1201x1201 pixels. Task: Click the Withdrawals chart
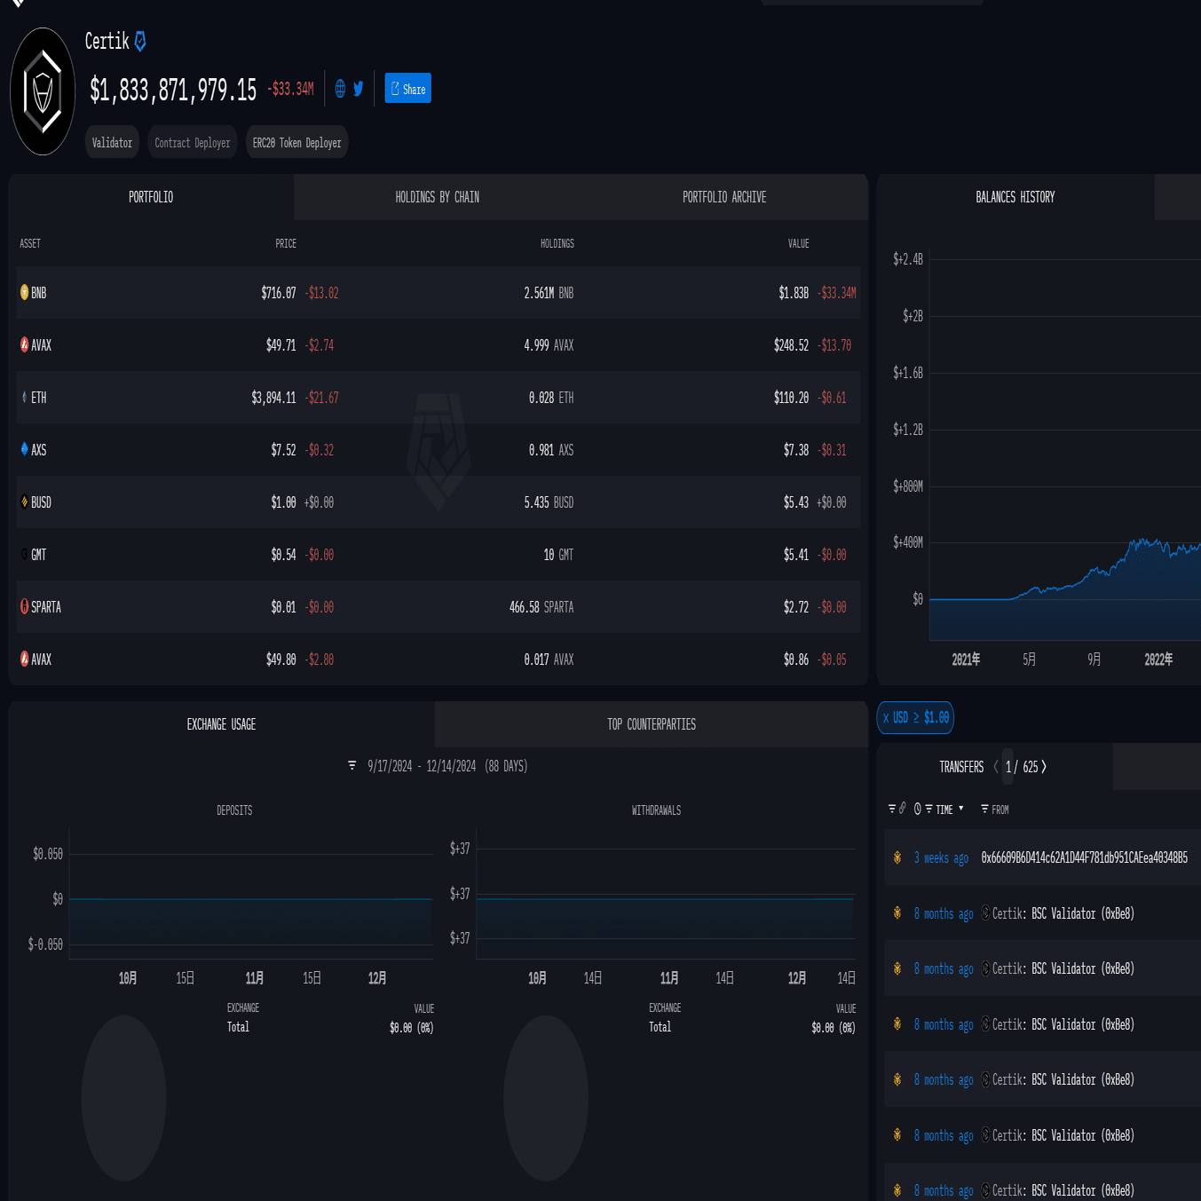click(x=666, y=894)
